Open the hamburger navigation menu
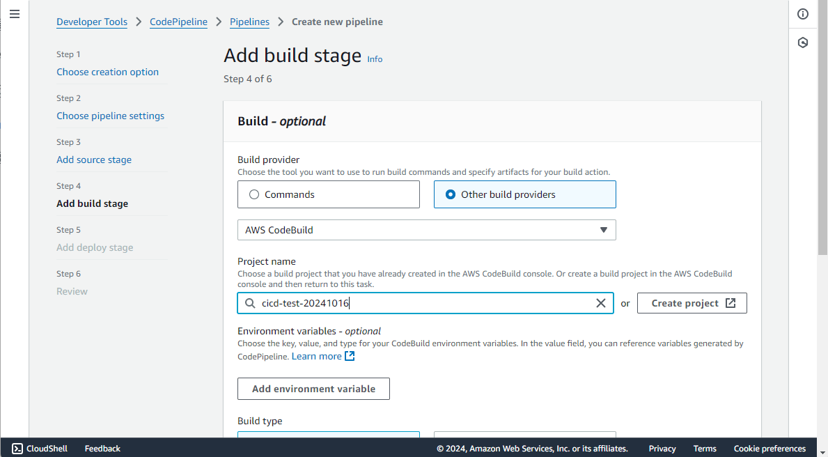The height and width of the screenshot is (457, 828). (15, 14)
